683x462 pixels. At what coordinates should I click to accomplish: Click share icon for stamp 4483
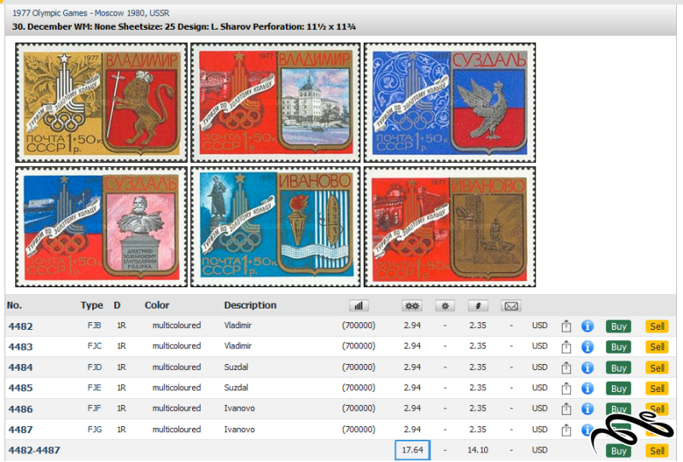(566, 347)
